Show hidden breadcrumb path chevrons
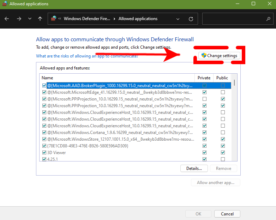Image resolution: width=276 pixels, height=220 pixels. click(60, 18)
